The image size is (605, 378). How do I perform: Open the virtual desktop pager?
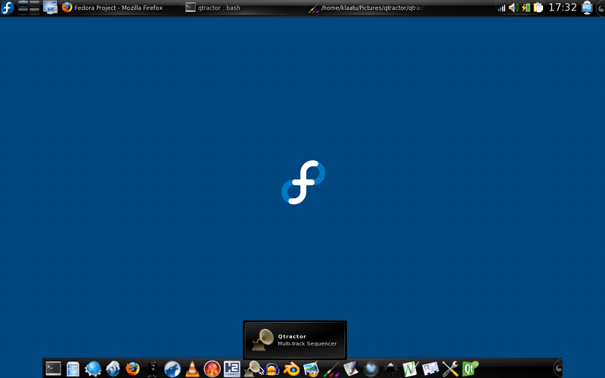(x=29, y=8)
